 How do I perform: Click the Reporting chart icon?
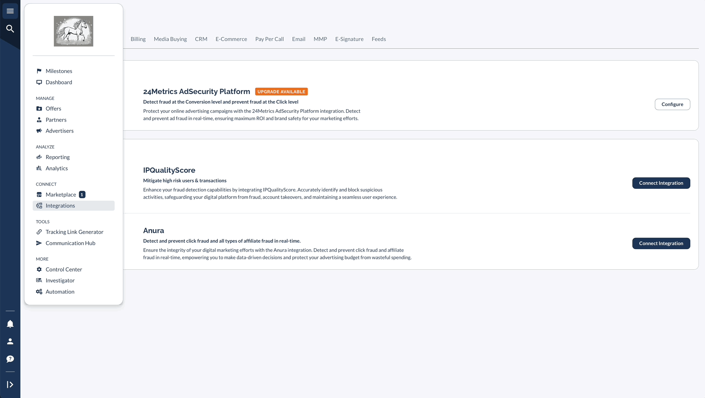click(39, 157)
